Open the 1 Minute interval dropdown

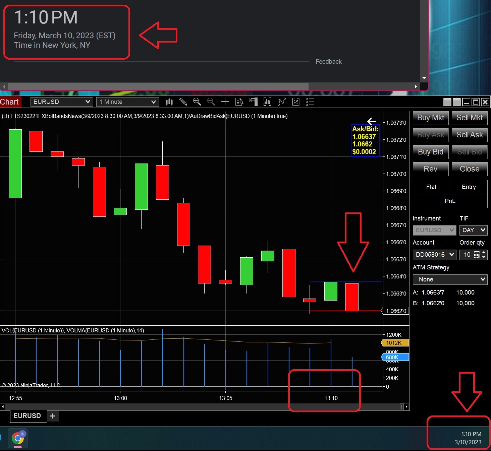click(x=127, y=102)
